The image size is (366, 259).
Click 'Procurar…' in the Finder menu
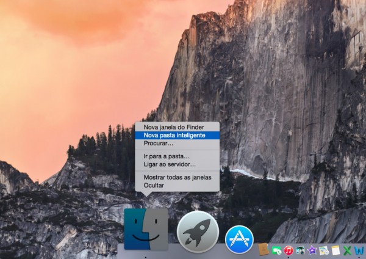[x=177, y=143]
